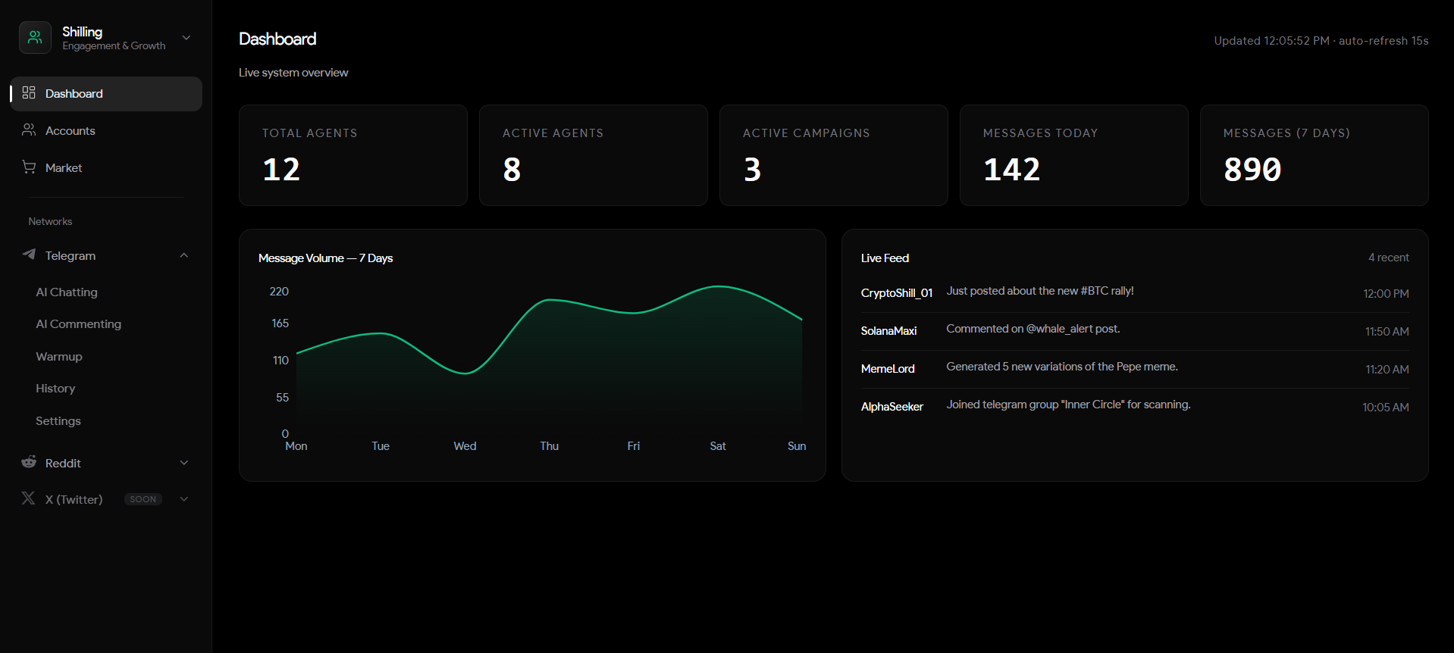Select AlphaSeeker in Live Feed
1454x653 pixels.
(x=892, y=407)
